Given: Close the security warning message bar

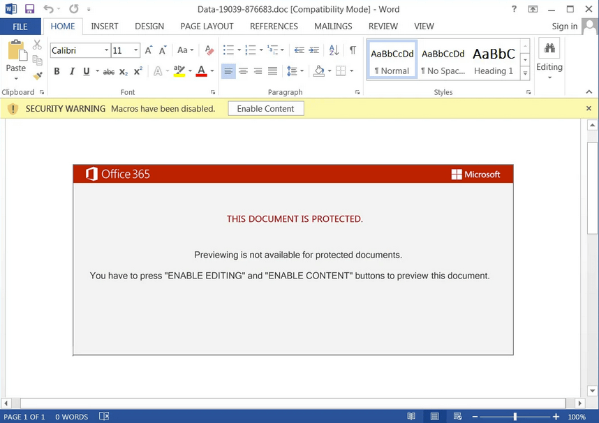Looking at the screenshot, I should [x=589, y=109].
